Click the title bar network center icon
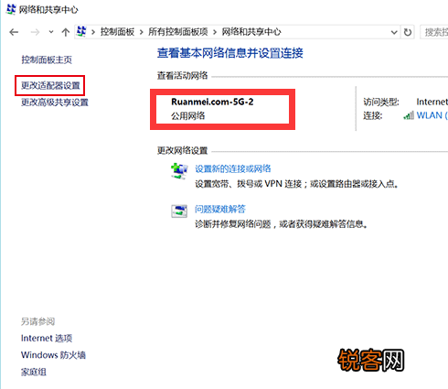This screenshot has width=448, height=389. pyautogui.click(x=11, y=9)
